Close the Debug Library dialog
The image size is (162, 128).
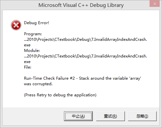[x=154, y=4]
